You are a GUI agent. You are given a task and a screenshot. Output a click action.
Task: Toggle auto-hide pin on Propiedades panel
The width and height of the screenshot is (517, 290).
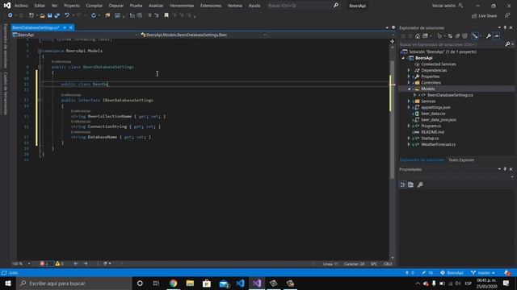coord(505,169)
